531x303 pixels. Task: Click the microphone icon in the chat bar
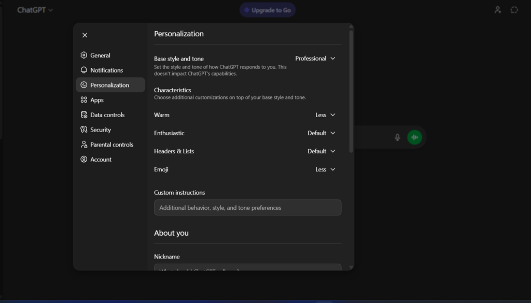(397, 137)
